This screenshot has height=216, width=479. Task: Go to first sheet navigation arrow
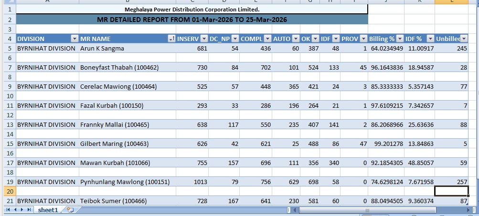point(8,210)
